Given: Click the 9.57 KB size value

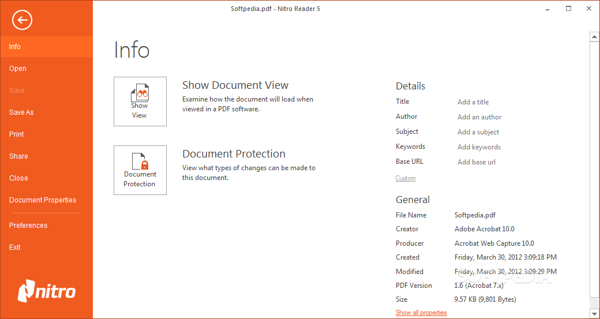Looking at the screenshot, I should [485, 299].
